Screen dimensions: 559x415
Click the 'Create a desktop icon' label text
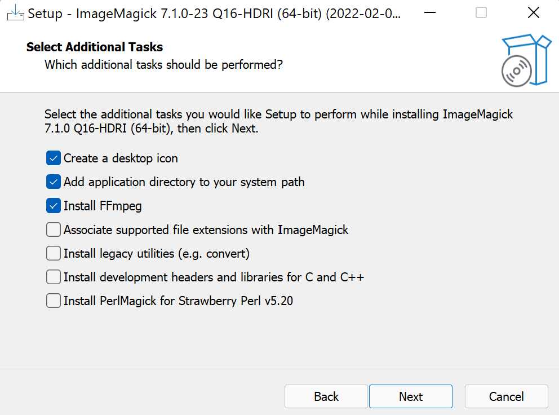click(121, 158)
